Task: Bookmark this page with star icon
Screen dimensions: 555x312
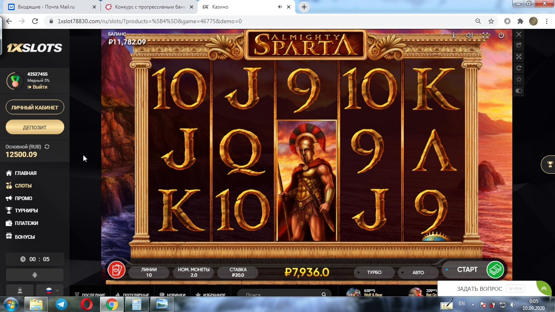Action: coord(491,21)
